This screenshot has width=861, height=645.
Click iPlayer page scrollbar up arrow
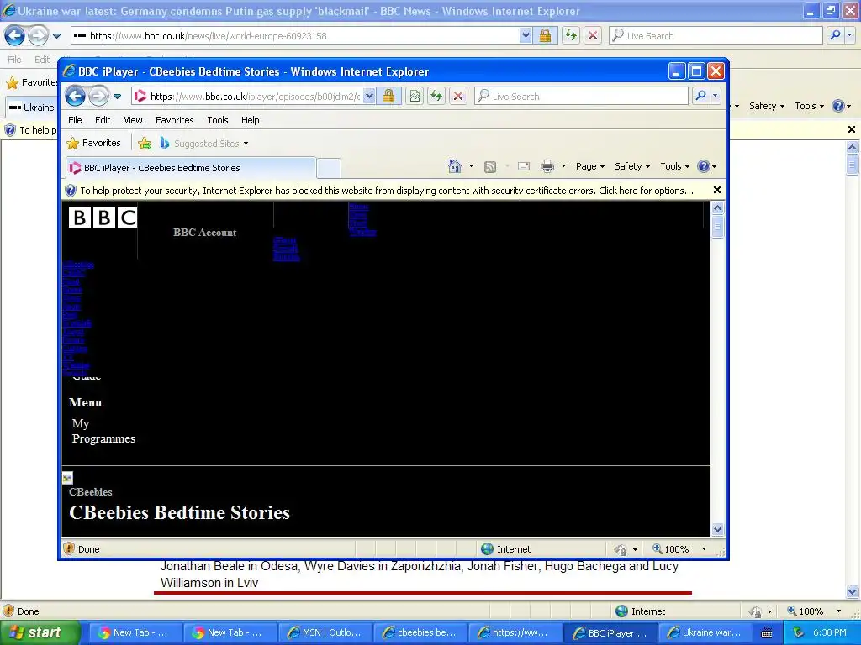[717, 208]
